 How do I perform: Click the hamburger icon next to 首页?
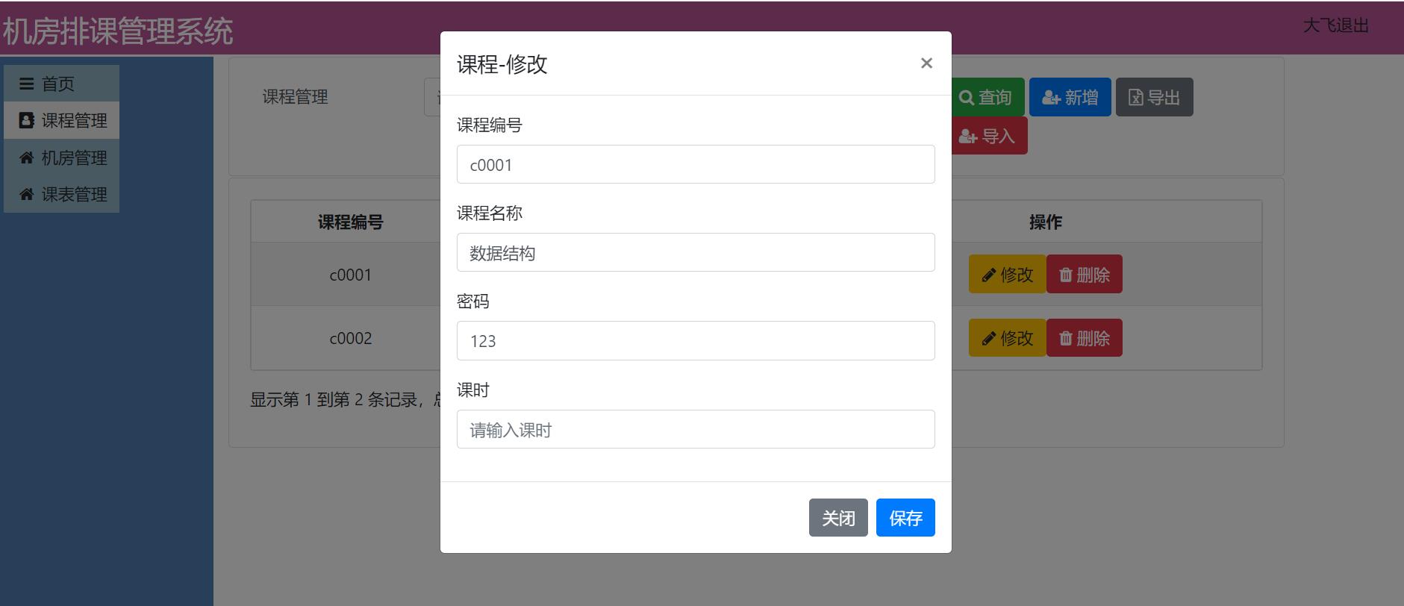(26, 84)
